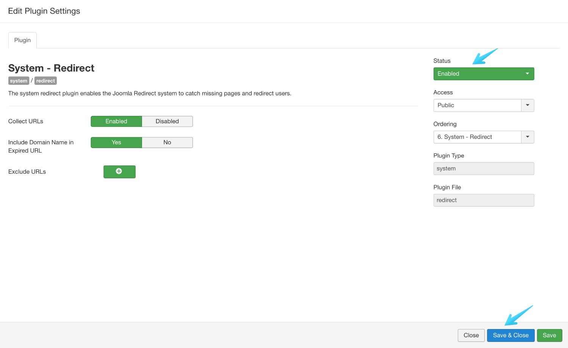Image resolution: width=568 pixels, height=348 pixels.
Task: Click the Ordering dropdown arrow icon
Action: coord(527,137)
